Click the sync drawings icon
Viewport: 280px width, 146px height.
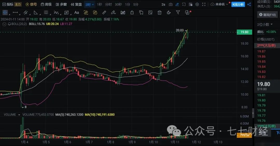(187, 12)
